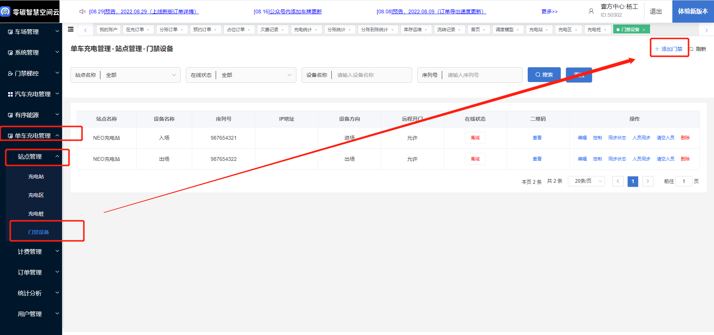Switch to 我的账户 tab
Image resolution: width=714 pixels, height=335 pixels.
(x=108, y=30)
